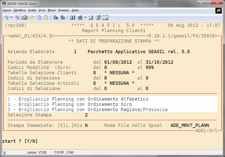Click the paste clipboard toolbar icon
The width and height of the screenshot is (225, 157).
(x=46, y=18)
